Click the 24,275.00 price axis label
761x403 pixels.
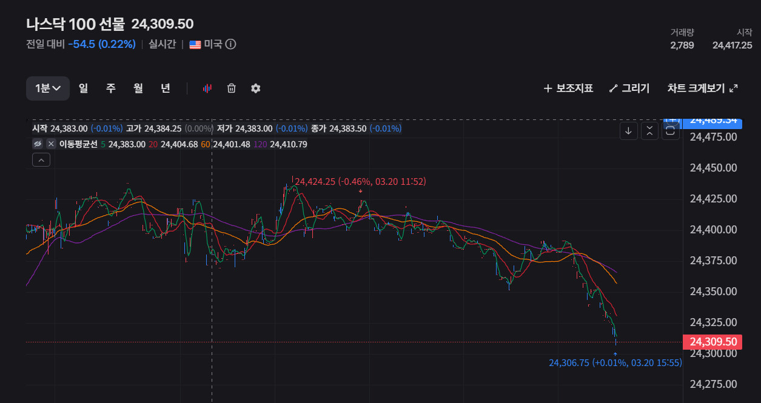tap(714, 384)
